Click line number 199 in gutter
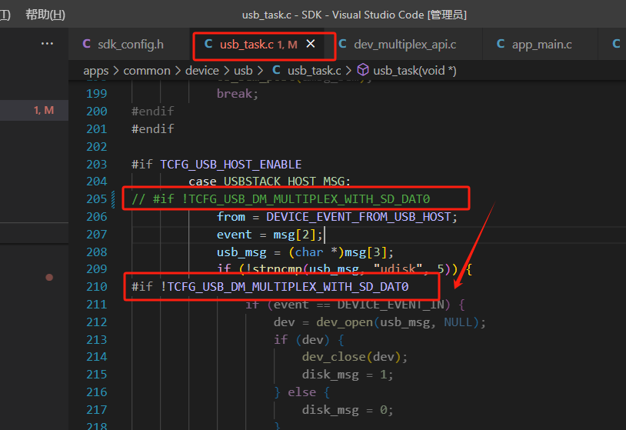The width and height of the screenshot is (626, 430). point(97,93)
